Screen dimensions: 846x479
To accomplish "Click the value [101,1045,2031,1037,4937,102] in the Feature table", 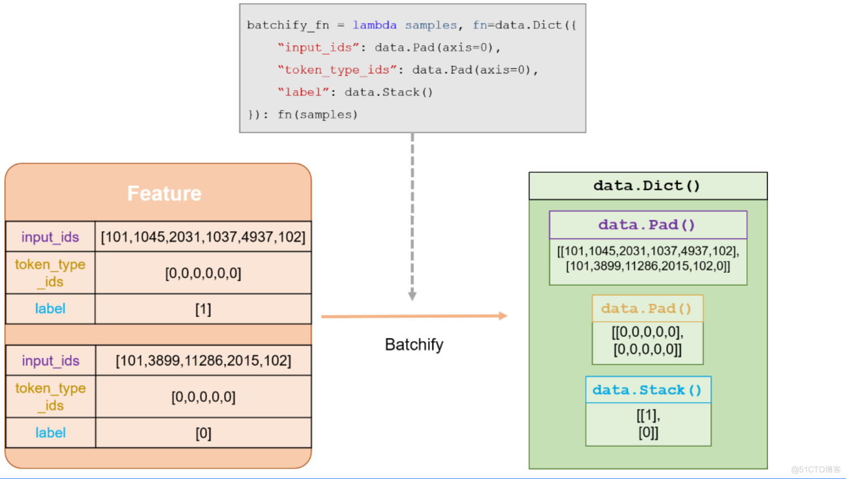I will [203, 237].
